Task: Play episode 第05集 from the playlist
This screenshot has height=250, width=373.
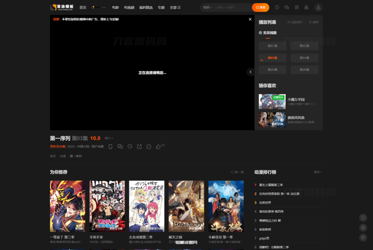Action: (272, 70)
